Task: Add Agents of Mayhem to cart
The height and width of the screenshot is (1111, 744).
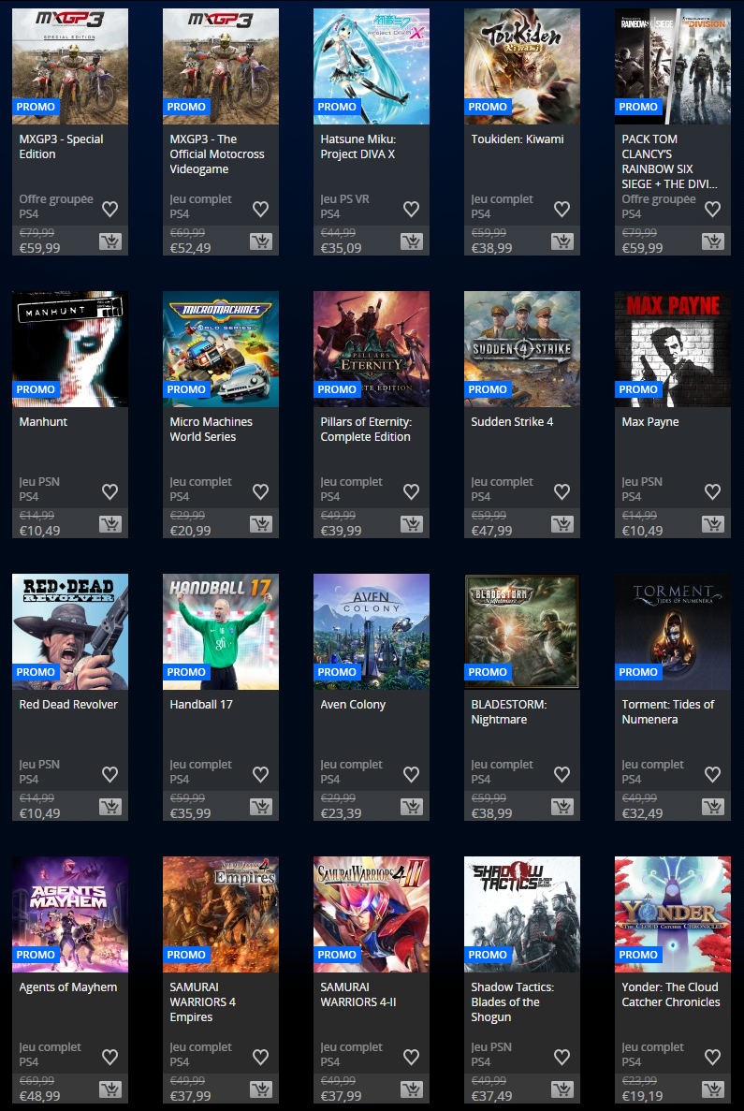Action: [109, 1089]
